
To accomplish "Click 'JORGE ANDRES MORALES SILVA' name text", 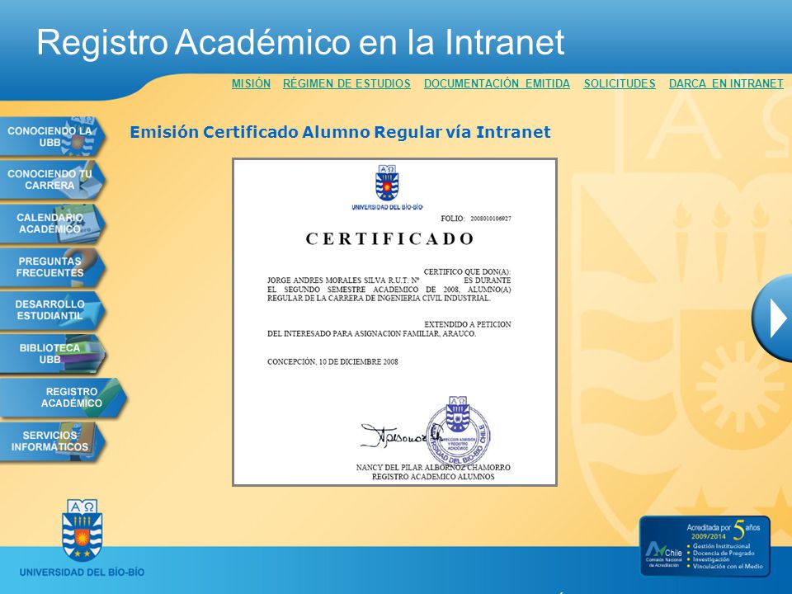I will (327, 280).
